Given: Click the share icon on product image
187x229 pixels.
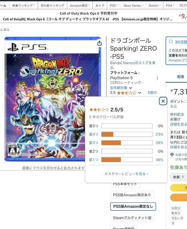Looking at the screenshot, I should point(99,43).
